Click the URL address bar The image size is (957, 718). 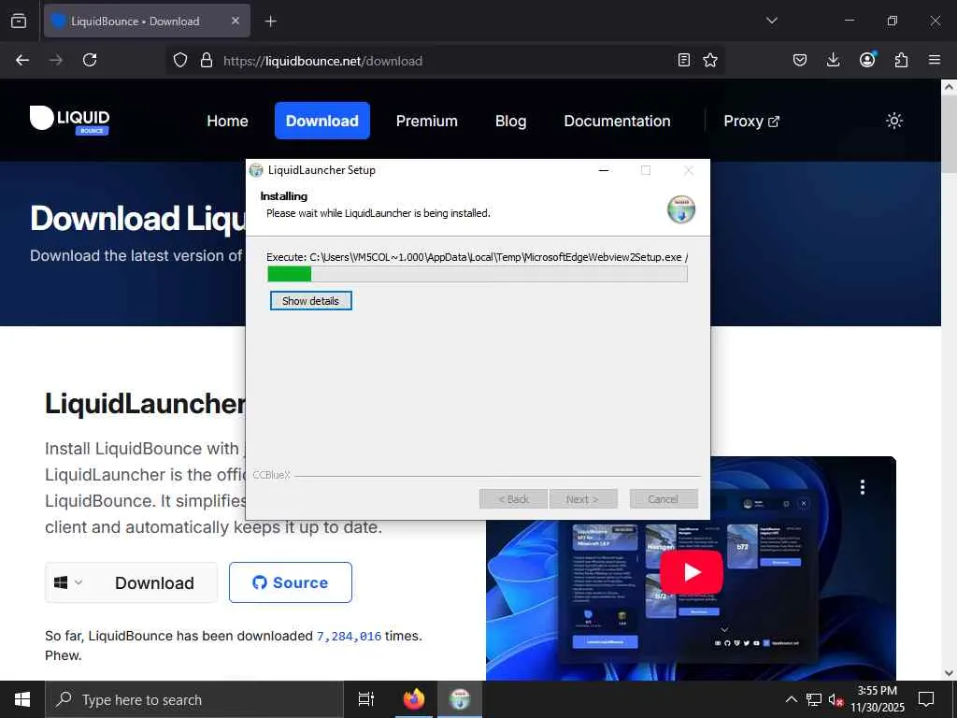(446, 61)
